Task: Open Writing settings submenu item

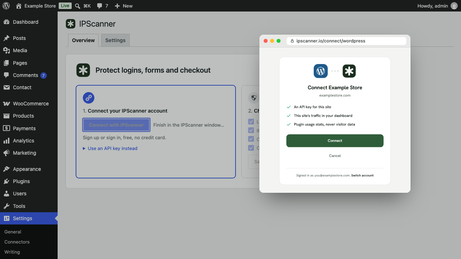Action: pyautogui.click(x=12, y=252)
